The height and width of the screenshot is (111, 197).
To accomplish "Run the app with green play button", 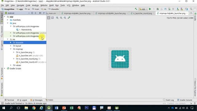I will tap(150, 9).
